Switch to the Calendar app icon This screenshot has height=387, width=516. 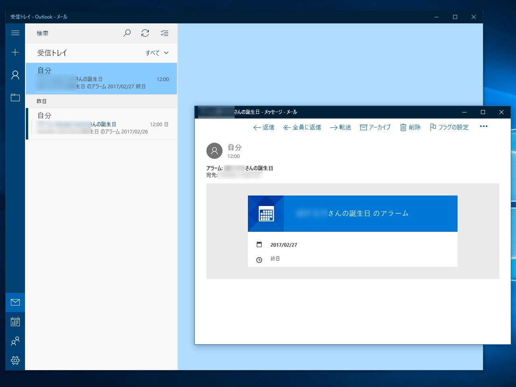coord(15,322)
